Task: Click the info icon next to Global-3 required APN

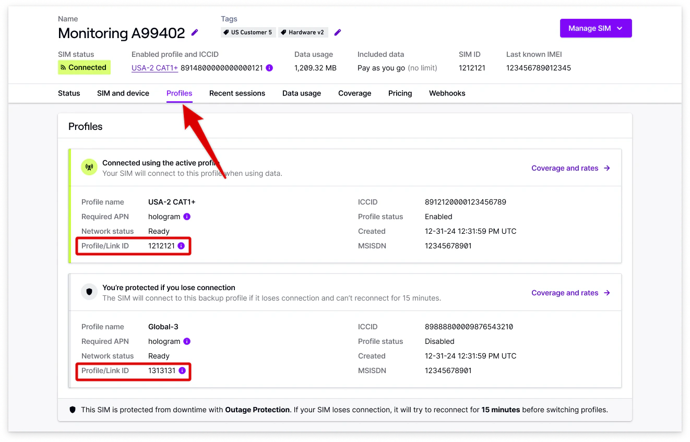Action: (x=188, y=341)
